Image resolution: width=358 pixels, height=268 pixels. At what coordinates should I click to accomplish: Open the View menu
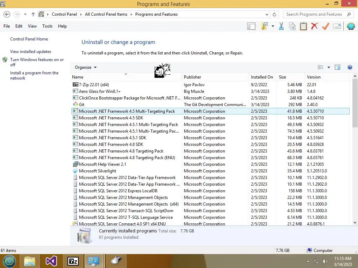pyautogui.click(x=32, y=26)
